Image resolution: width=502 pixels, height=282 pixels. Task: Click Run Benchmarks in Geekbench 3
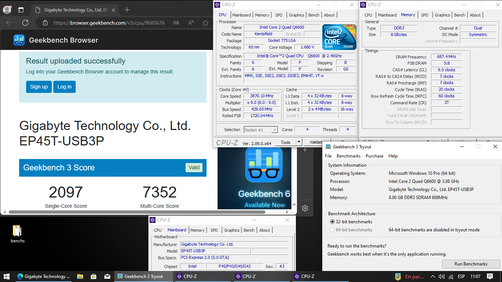click(x=471, y=264)
